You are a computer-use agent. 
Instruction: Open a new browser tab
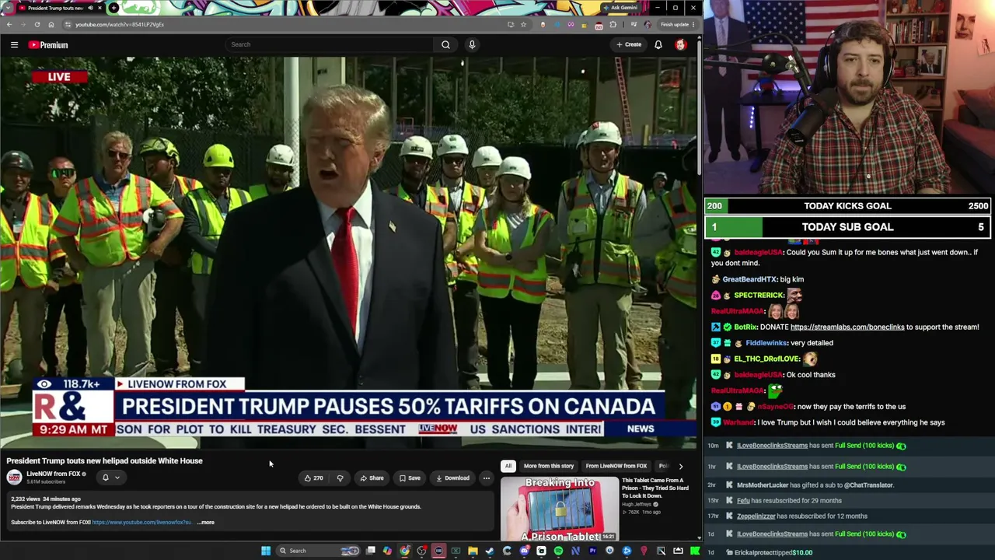coord(113,8)
